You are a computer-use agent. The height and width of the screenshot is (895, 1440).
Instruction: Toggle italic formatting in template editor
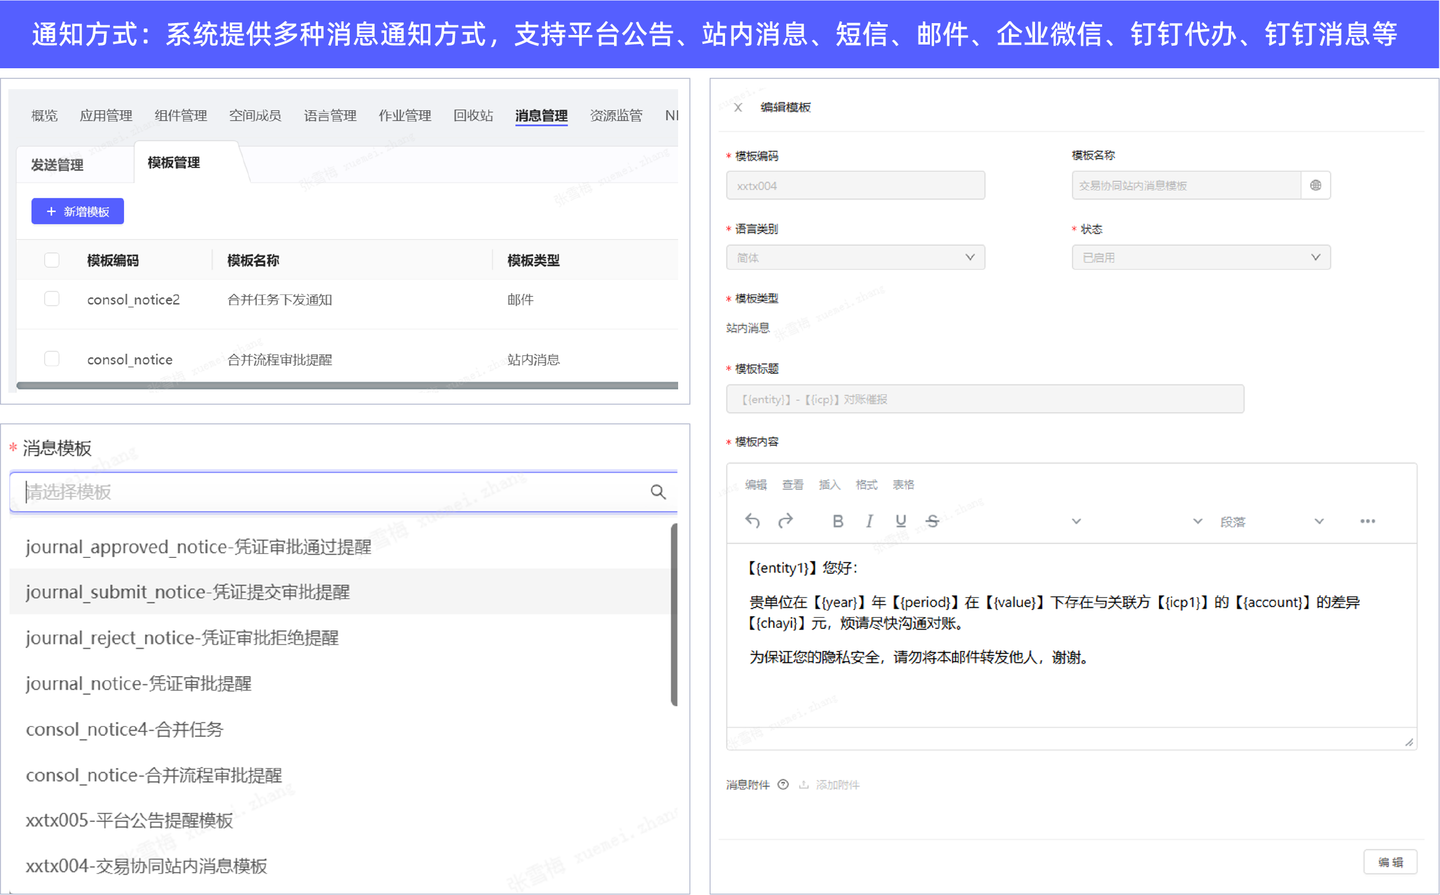pos(869,521)
